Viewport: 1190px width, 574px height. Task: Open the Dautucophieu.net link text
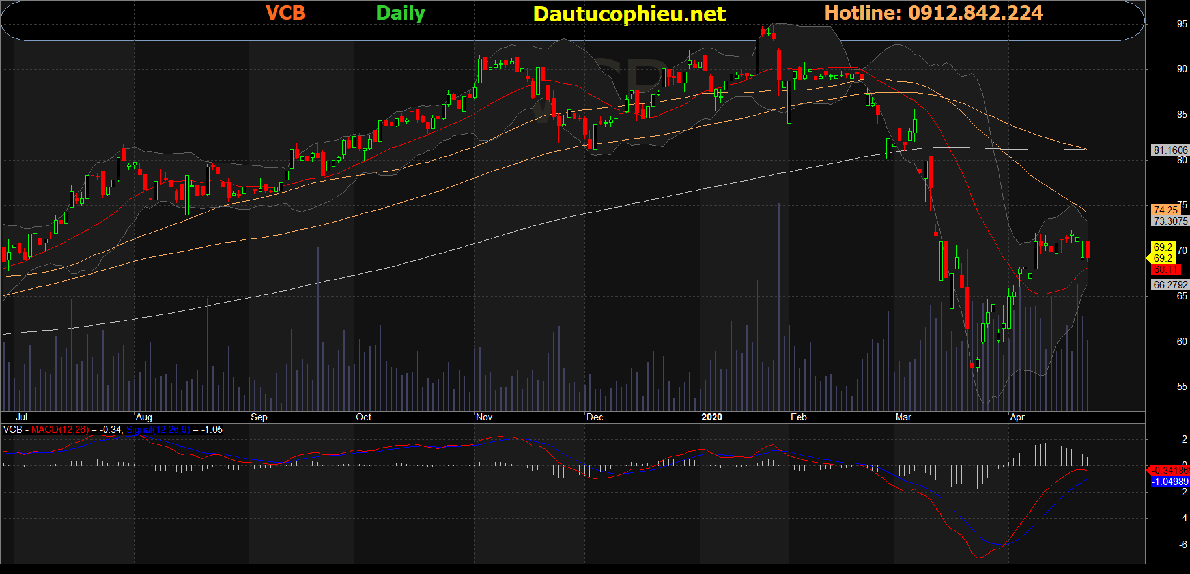(629, 14)
